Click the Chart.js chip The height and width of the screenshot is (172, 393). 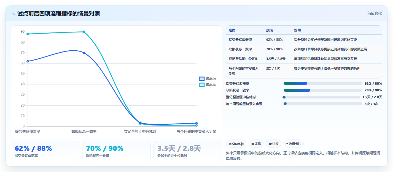pos(236,144)
